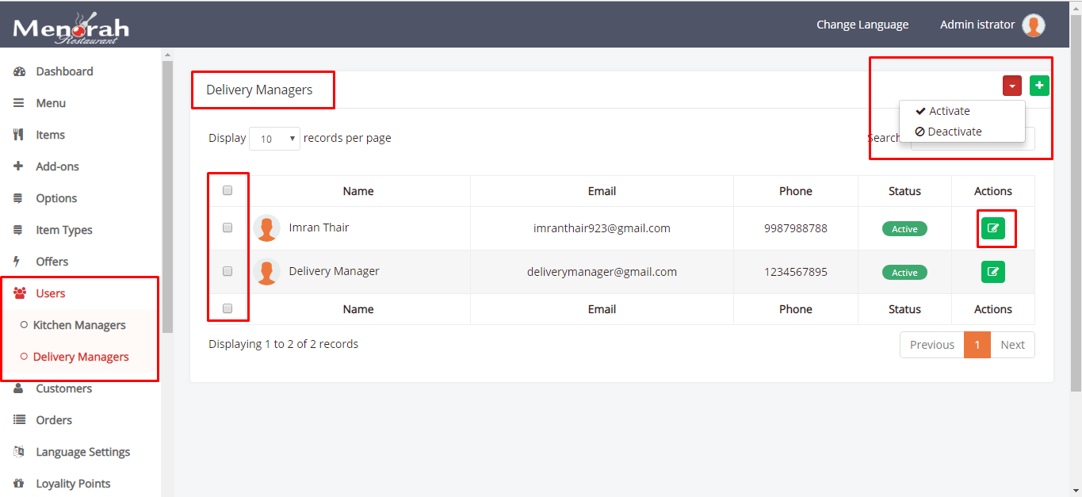Click edit icon for Delivery Manager row
The height and width of the screenshot is (497, 1082).
(x=992, y=272)
